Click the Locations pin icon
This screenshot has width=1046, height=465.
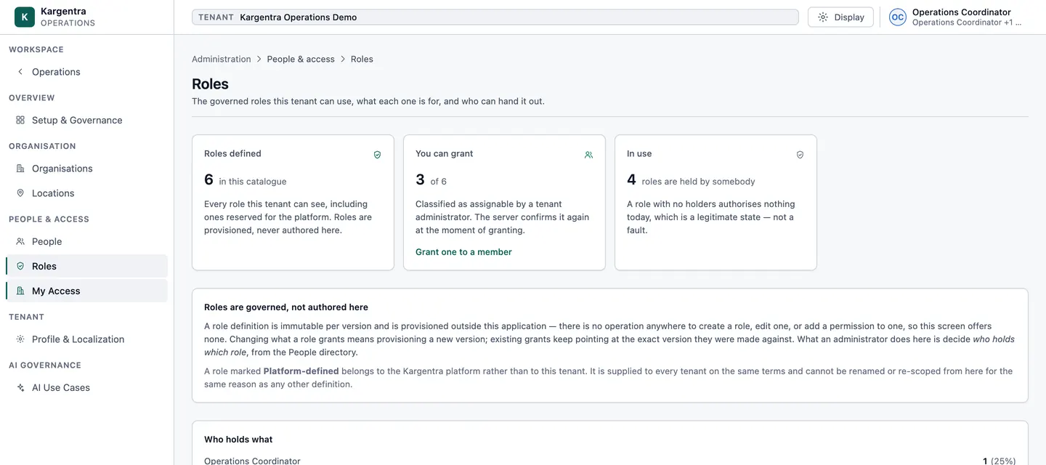click(x=20, y=193)
